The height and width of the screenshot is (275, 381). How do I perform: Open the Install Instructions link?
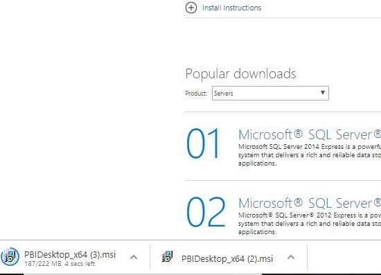click(x=232, y=8)
